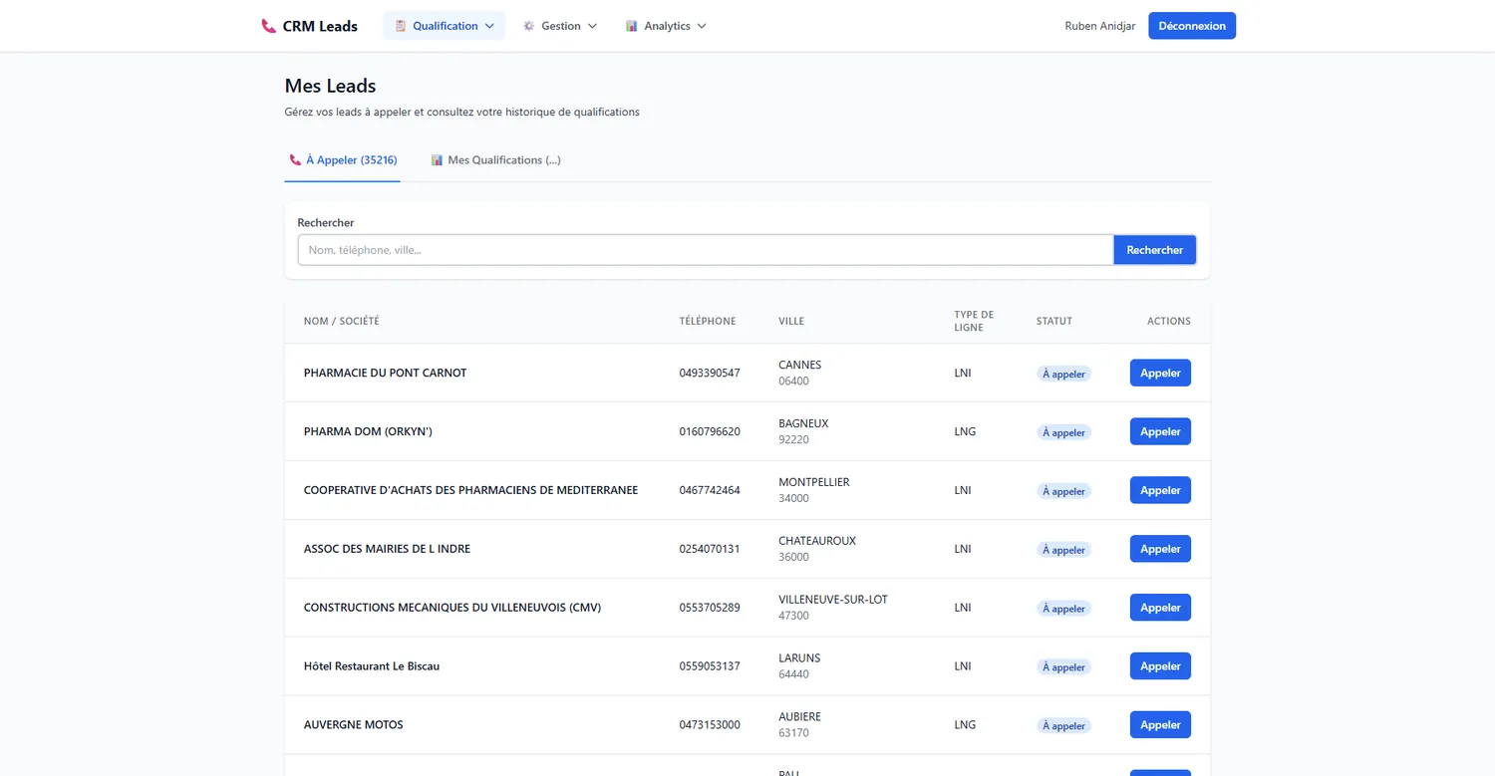Select CONSTRUCTIONS MECANIQUES DU VILLENEUVOIS (CMV)
1495x776 pixels.
pos(452,608)
